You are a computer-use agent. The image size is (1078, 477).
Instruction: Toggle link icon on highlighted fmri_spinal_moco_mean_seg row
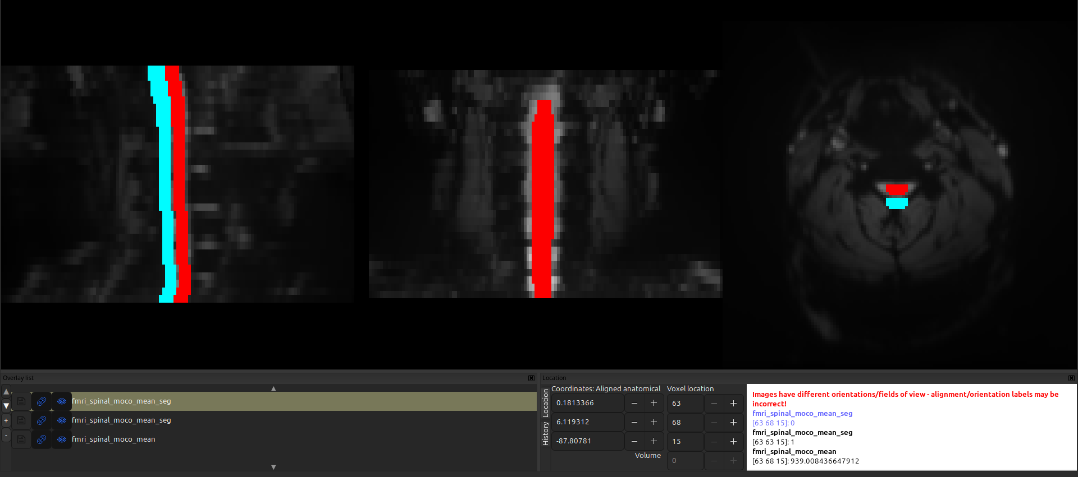coord(42,401)
